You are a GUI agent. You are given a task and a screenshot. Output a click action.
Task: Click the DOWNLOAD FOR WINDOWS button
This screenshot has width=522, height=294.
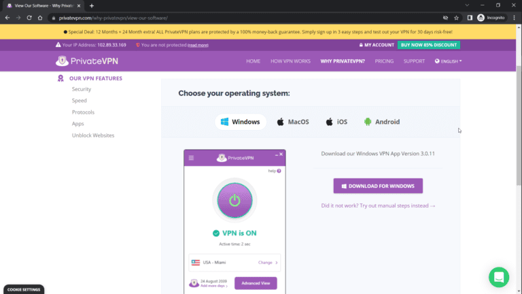point(378,186)
